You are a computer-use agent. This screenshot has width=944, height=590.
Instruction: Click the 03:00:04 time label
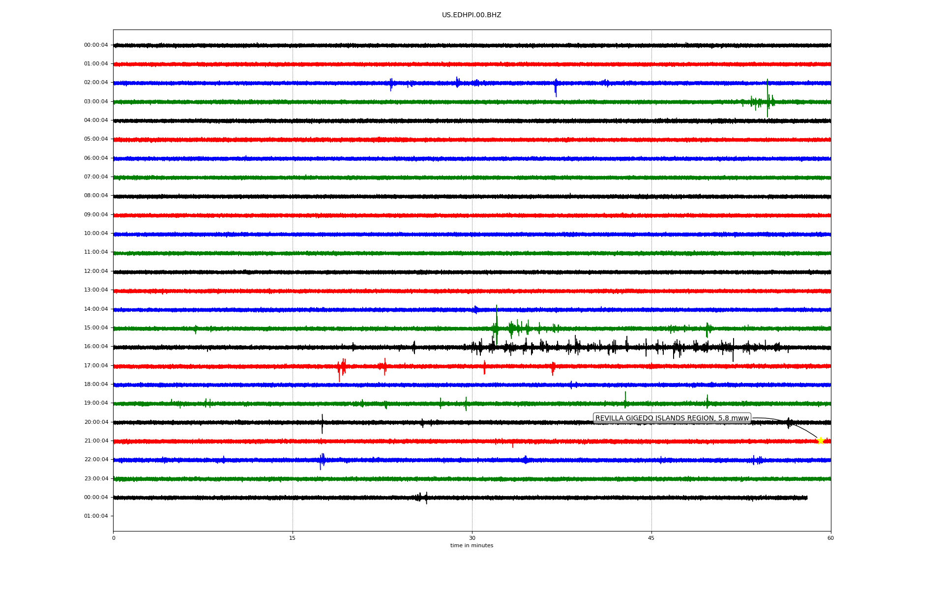click(96, 102)
